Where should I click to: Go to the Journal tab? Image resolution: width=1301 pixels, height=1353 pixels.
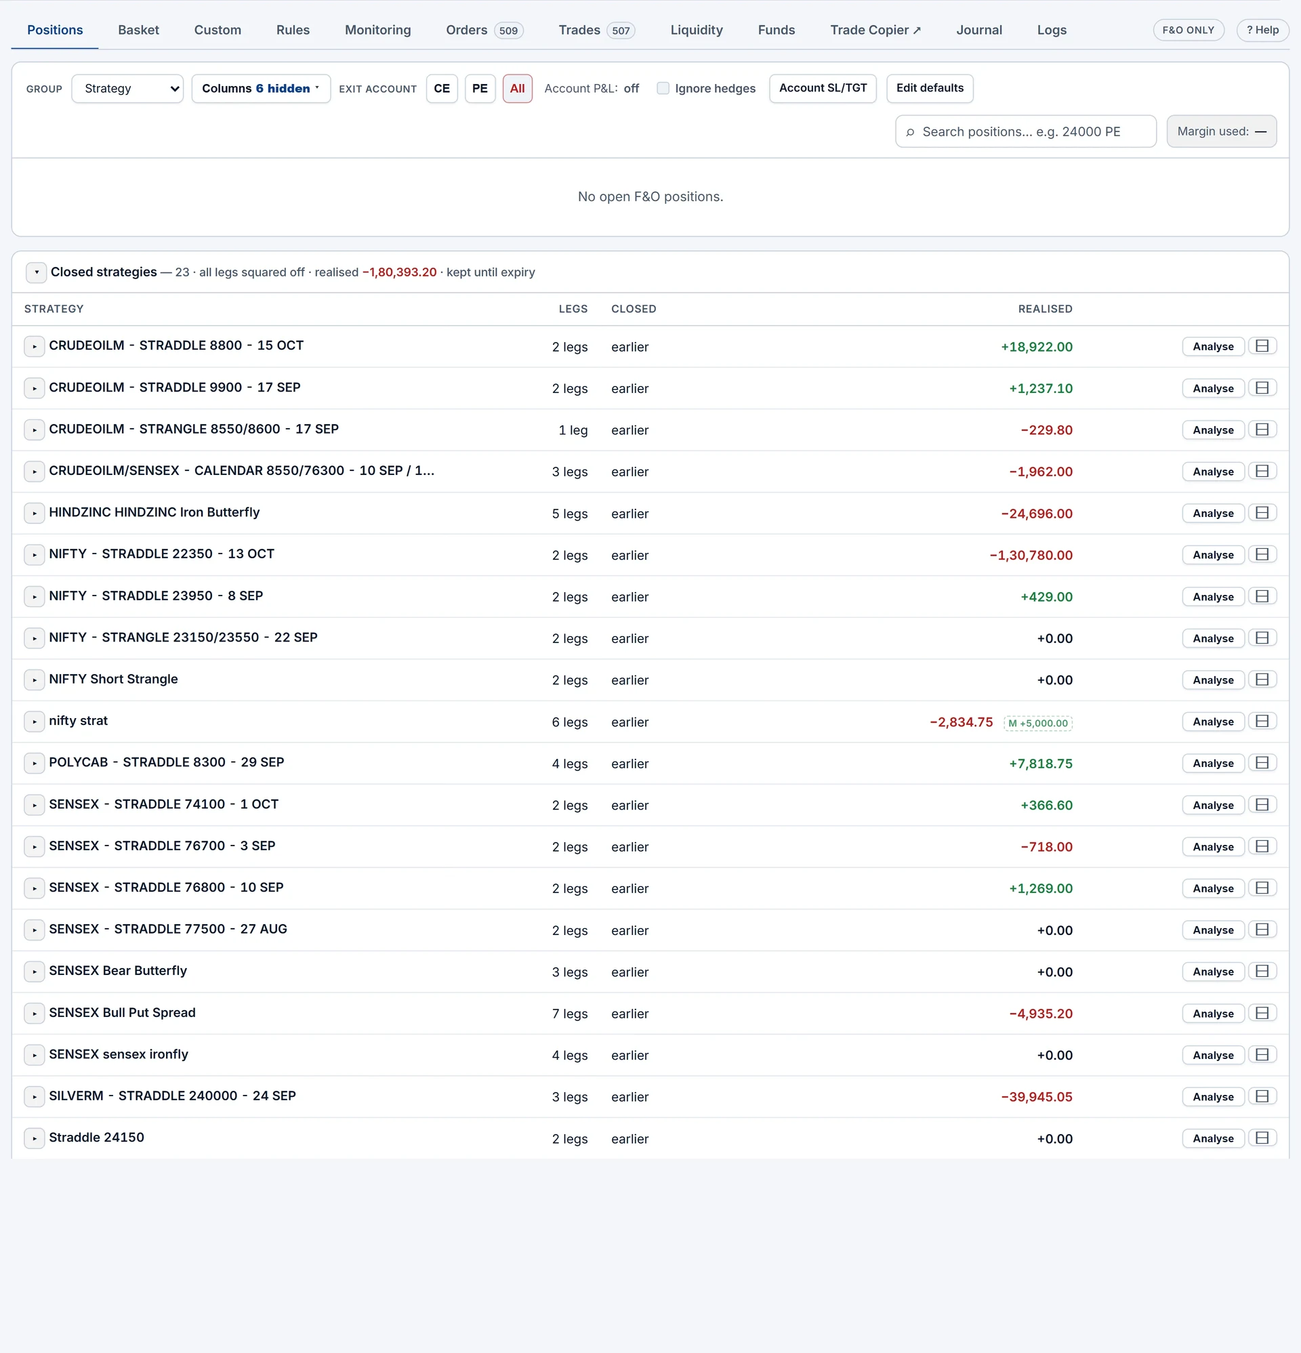point(978,30)
